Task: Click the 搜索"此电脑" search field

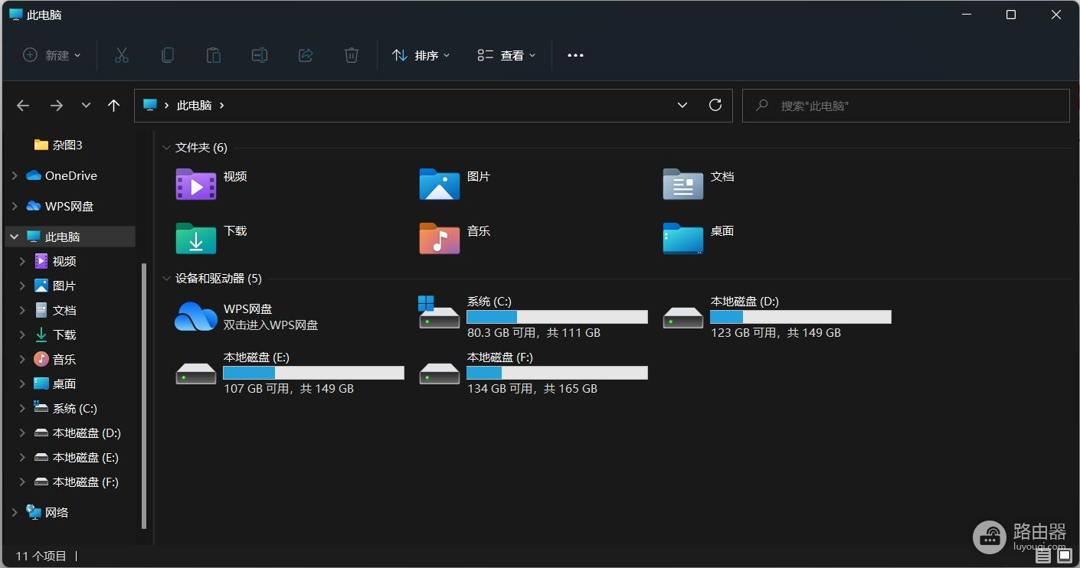Action: [906, 106]
